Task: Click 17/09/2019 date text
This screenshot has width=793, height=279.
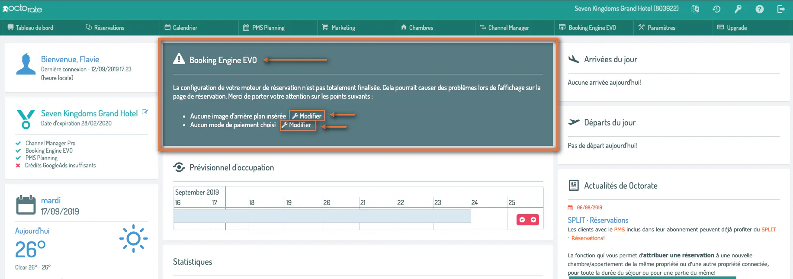Action: (x=60, y=212)
